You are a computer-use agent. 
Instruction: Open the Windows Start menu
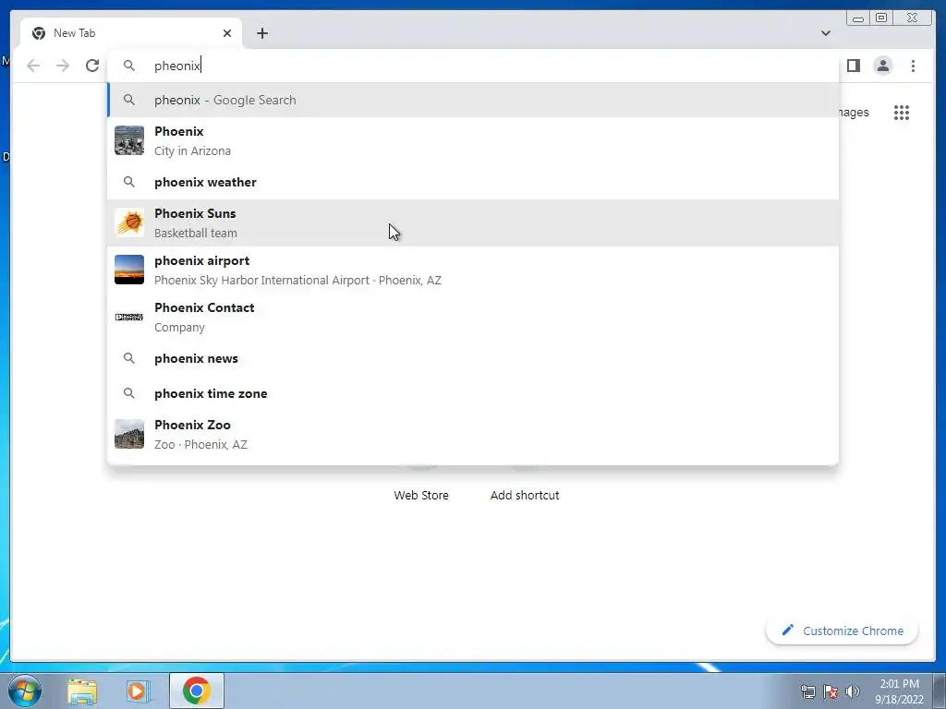[x=25, y=691]
